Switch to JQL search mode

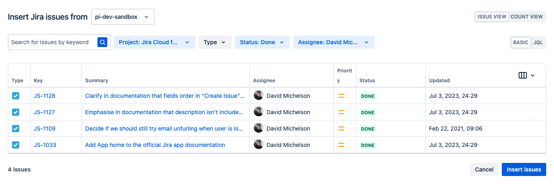[x=538, y=43]
